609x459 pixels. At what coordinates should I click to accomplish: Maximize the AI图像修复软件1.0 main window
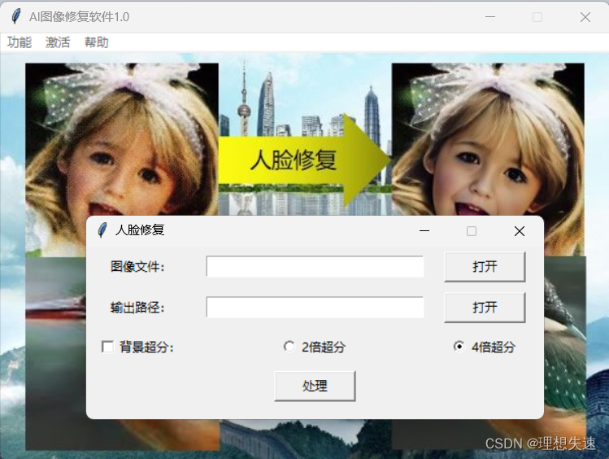[537, 17]
